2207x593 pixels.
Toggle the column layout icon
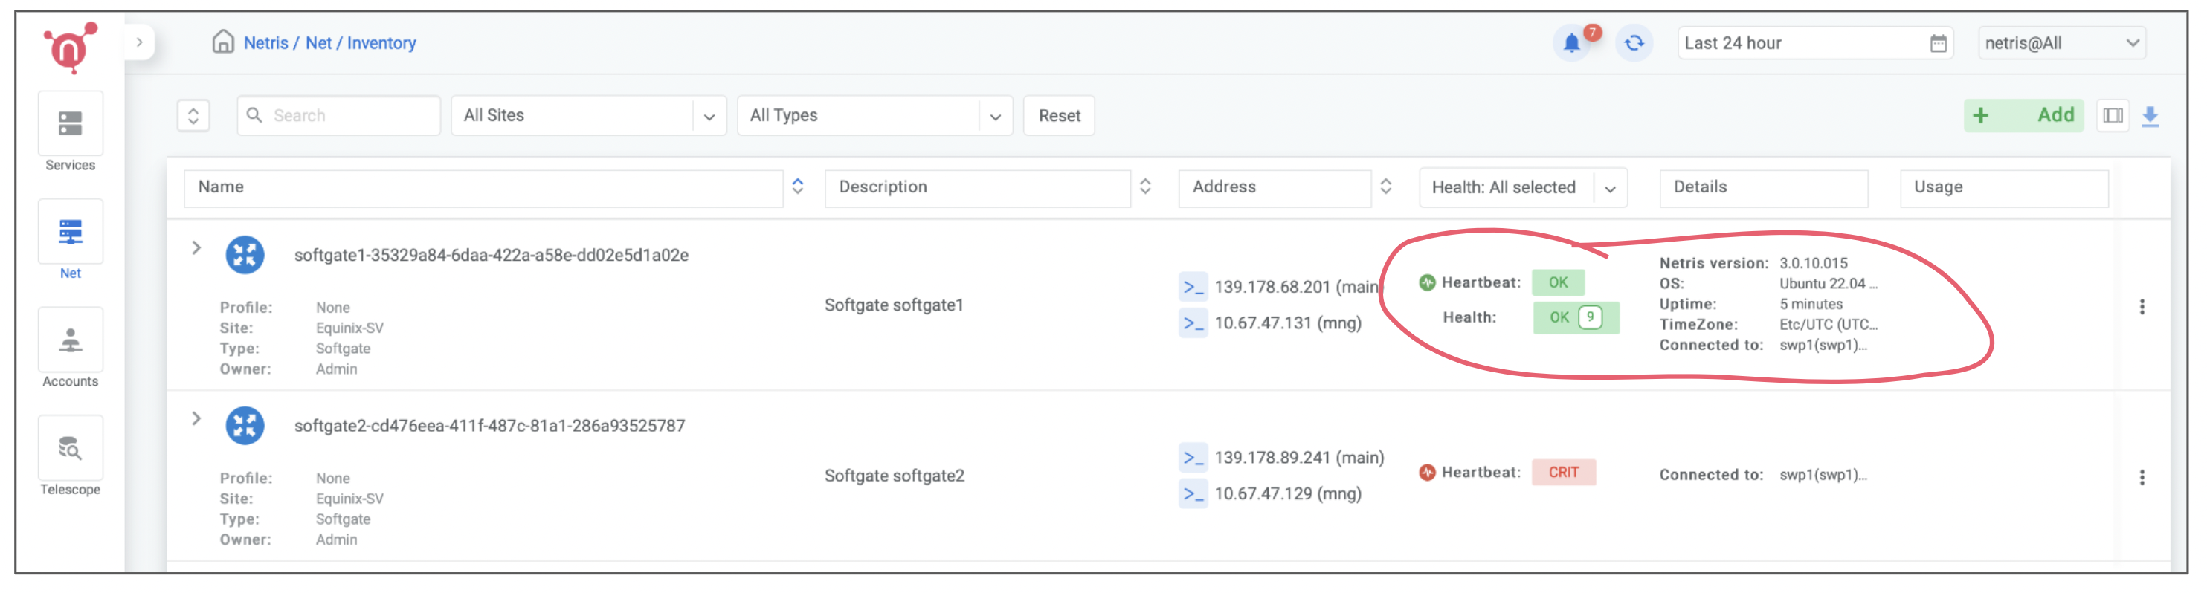(x=2113, y=117)
